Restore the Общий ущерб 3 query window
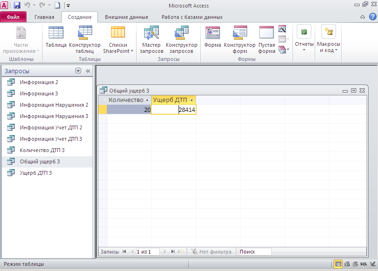 point(353,90)
